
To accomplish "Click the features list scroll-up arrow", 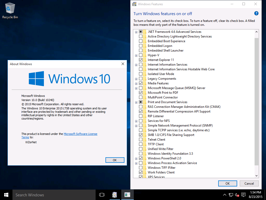I will (256, 32).
